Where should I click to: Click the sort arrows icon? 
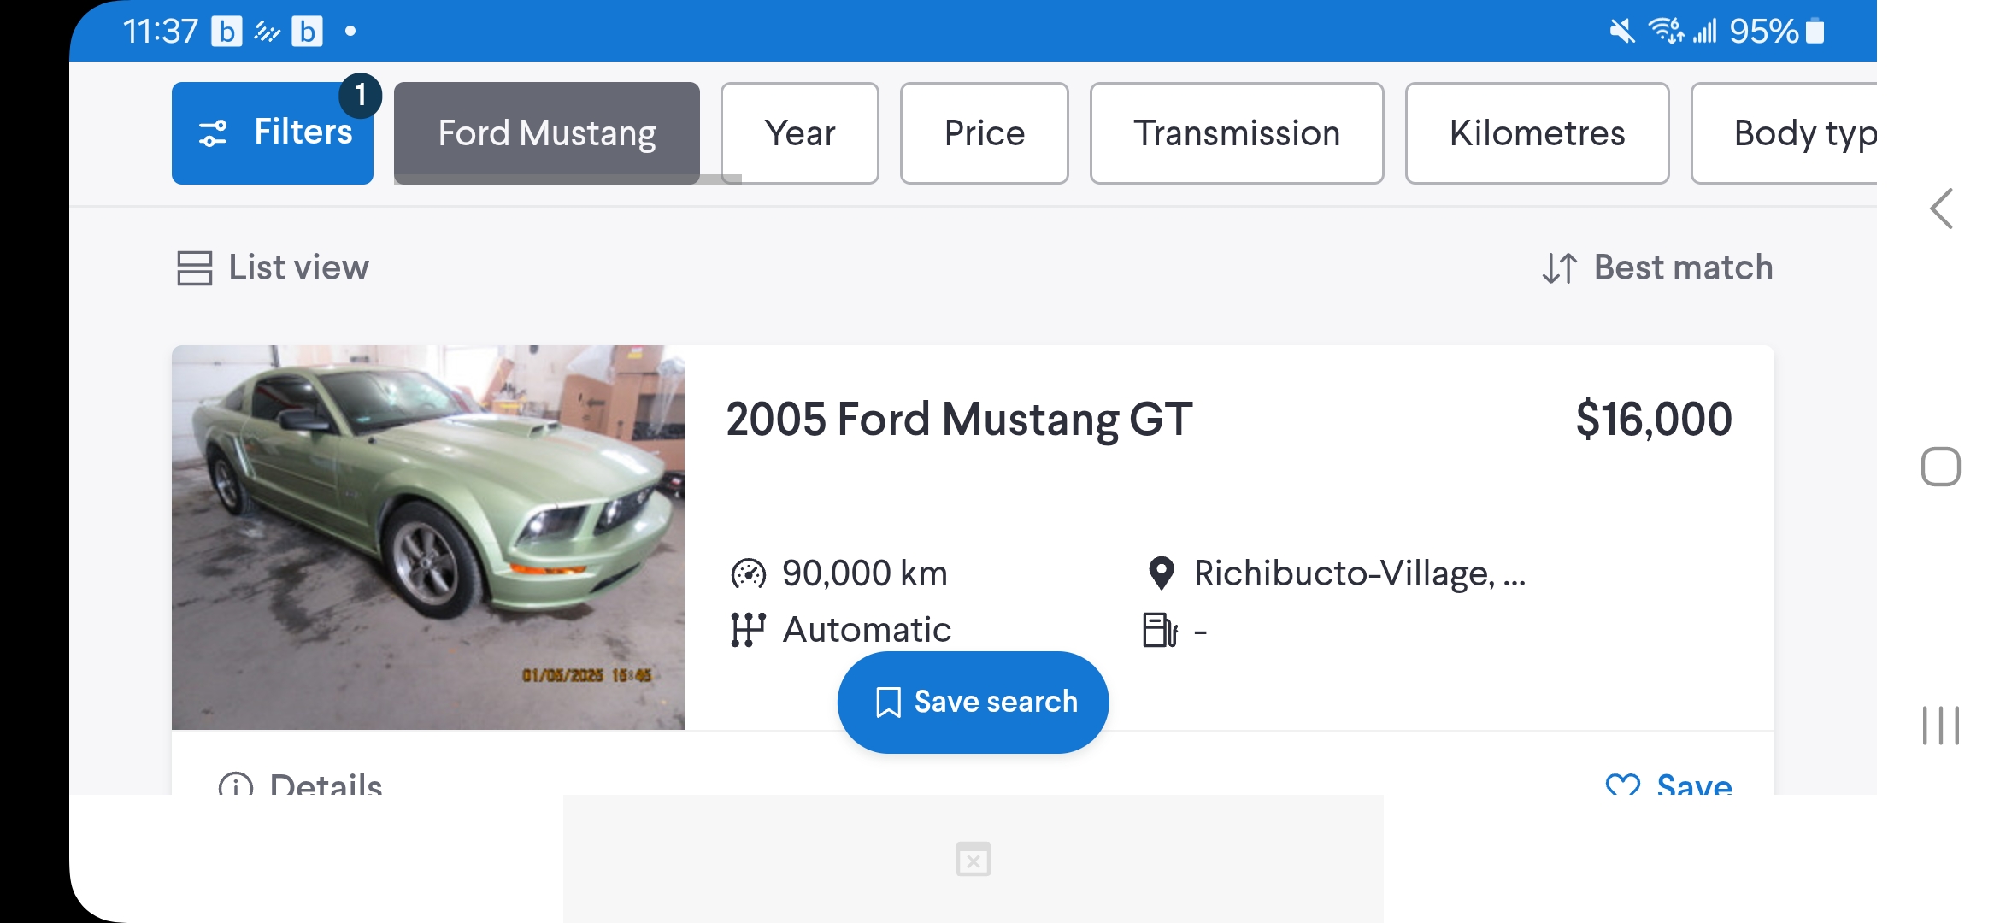click(1559, 268)
